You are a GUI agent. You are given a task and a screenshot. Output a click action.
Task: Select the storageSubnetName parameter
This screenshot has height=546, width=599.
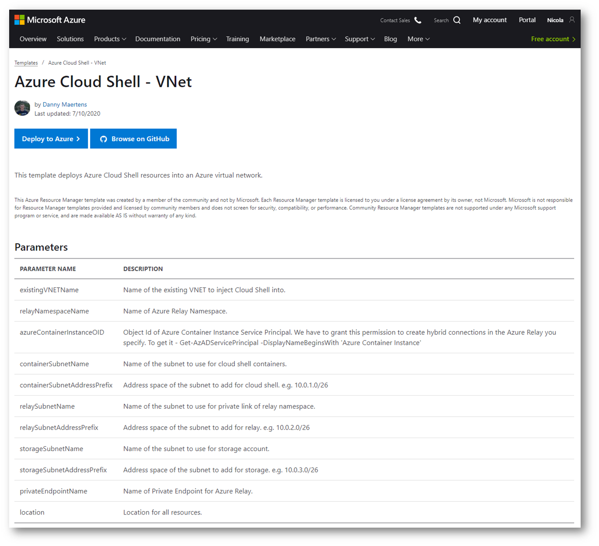[x=52, y=449]
